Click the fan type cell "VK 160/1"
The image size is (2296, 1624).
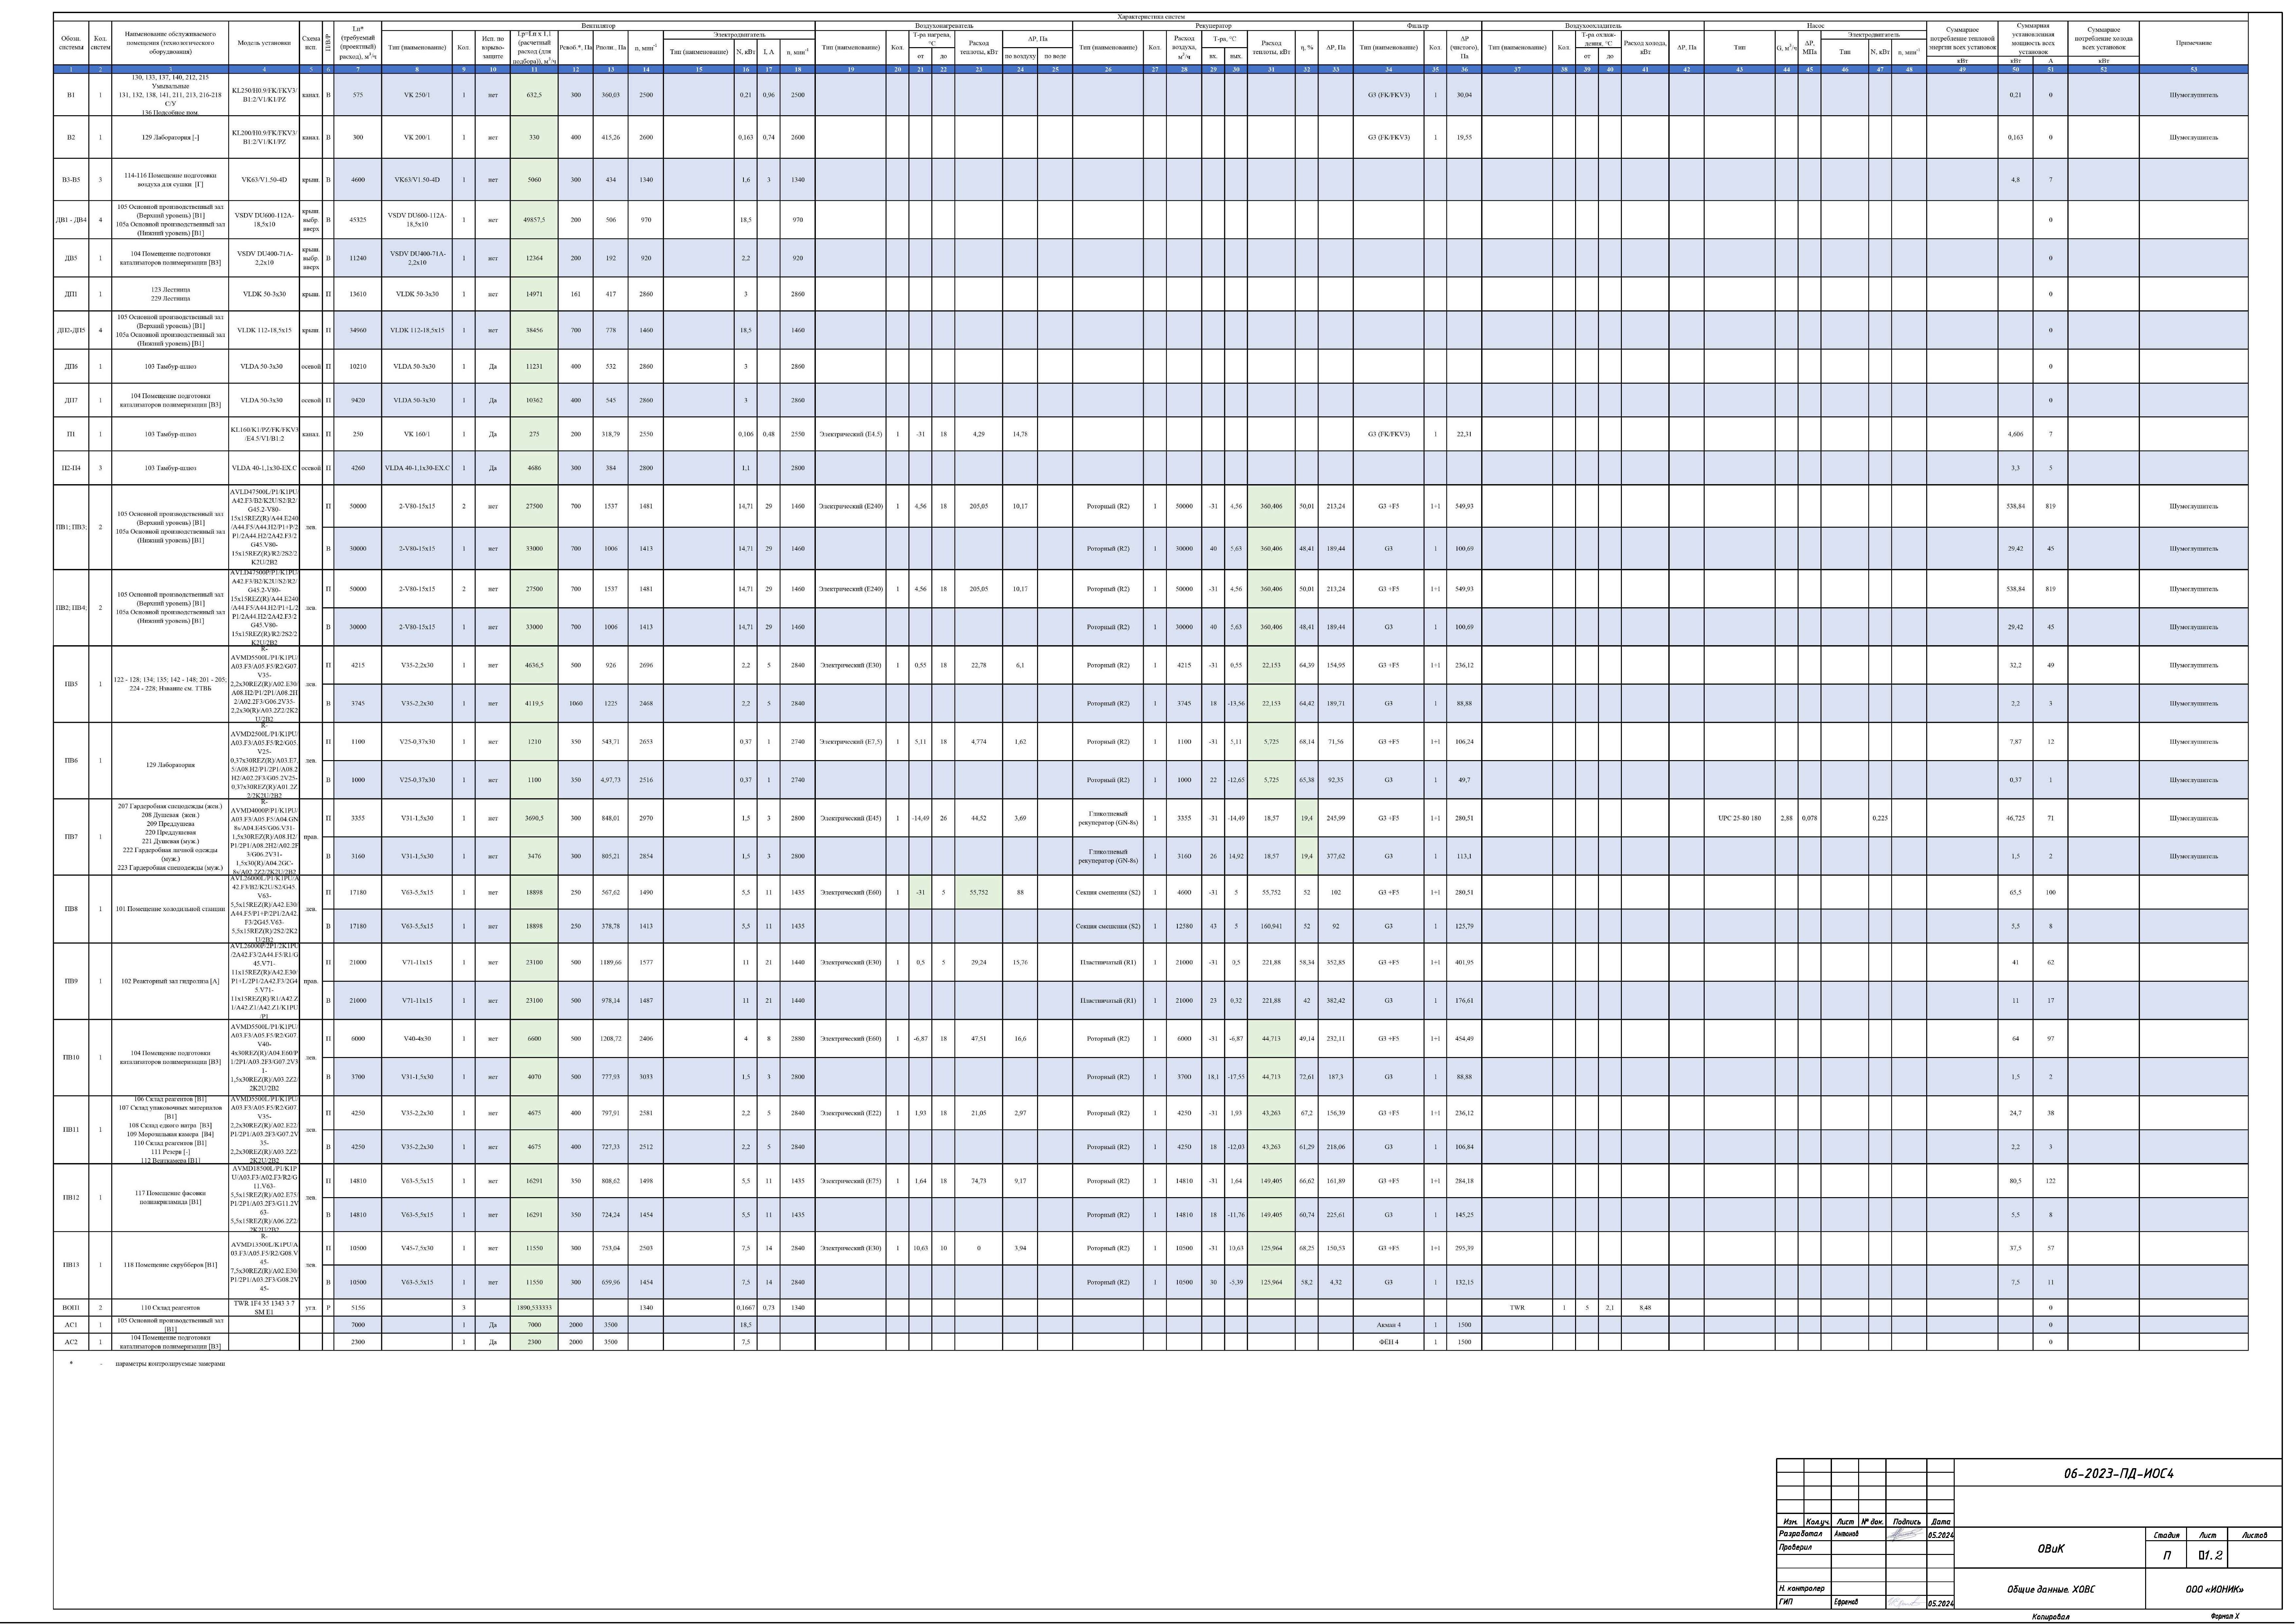click(x=417, y=434)
